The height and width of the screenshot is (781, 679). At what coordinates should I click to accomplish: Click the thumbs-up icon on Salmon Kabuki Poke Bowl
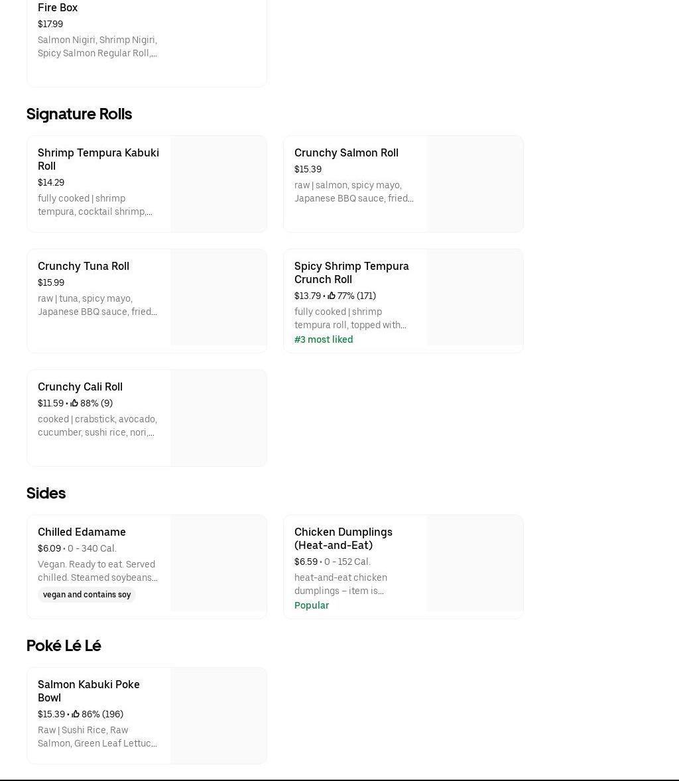pos(76,715)
